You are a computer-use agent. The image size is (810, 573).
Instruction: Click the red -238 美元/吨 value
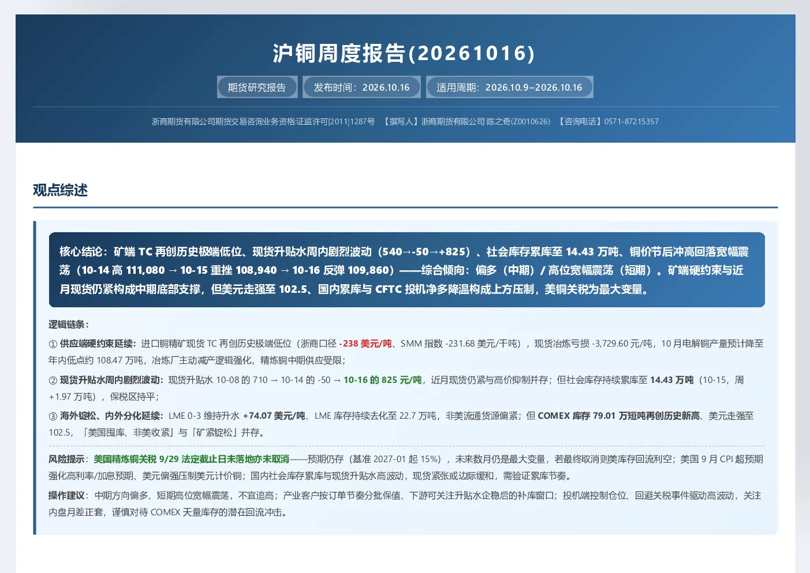coord(365,344)
